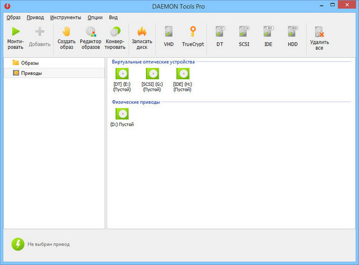
Task: Click Конвертировать (Convert) toolbar icon
Action: tap(115, 32)
